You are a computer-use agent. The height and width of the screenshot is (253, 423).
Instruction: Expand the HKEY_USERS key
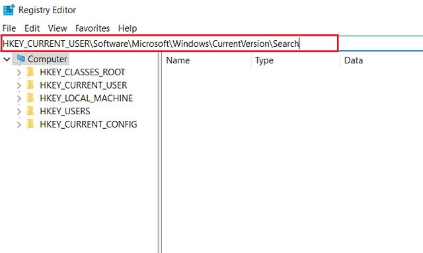coord(19,111)
